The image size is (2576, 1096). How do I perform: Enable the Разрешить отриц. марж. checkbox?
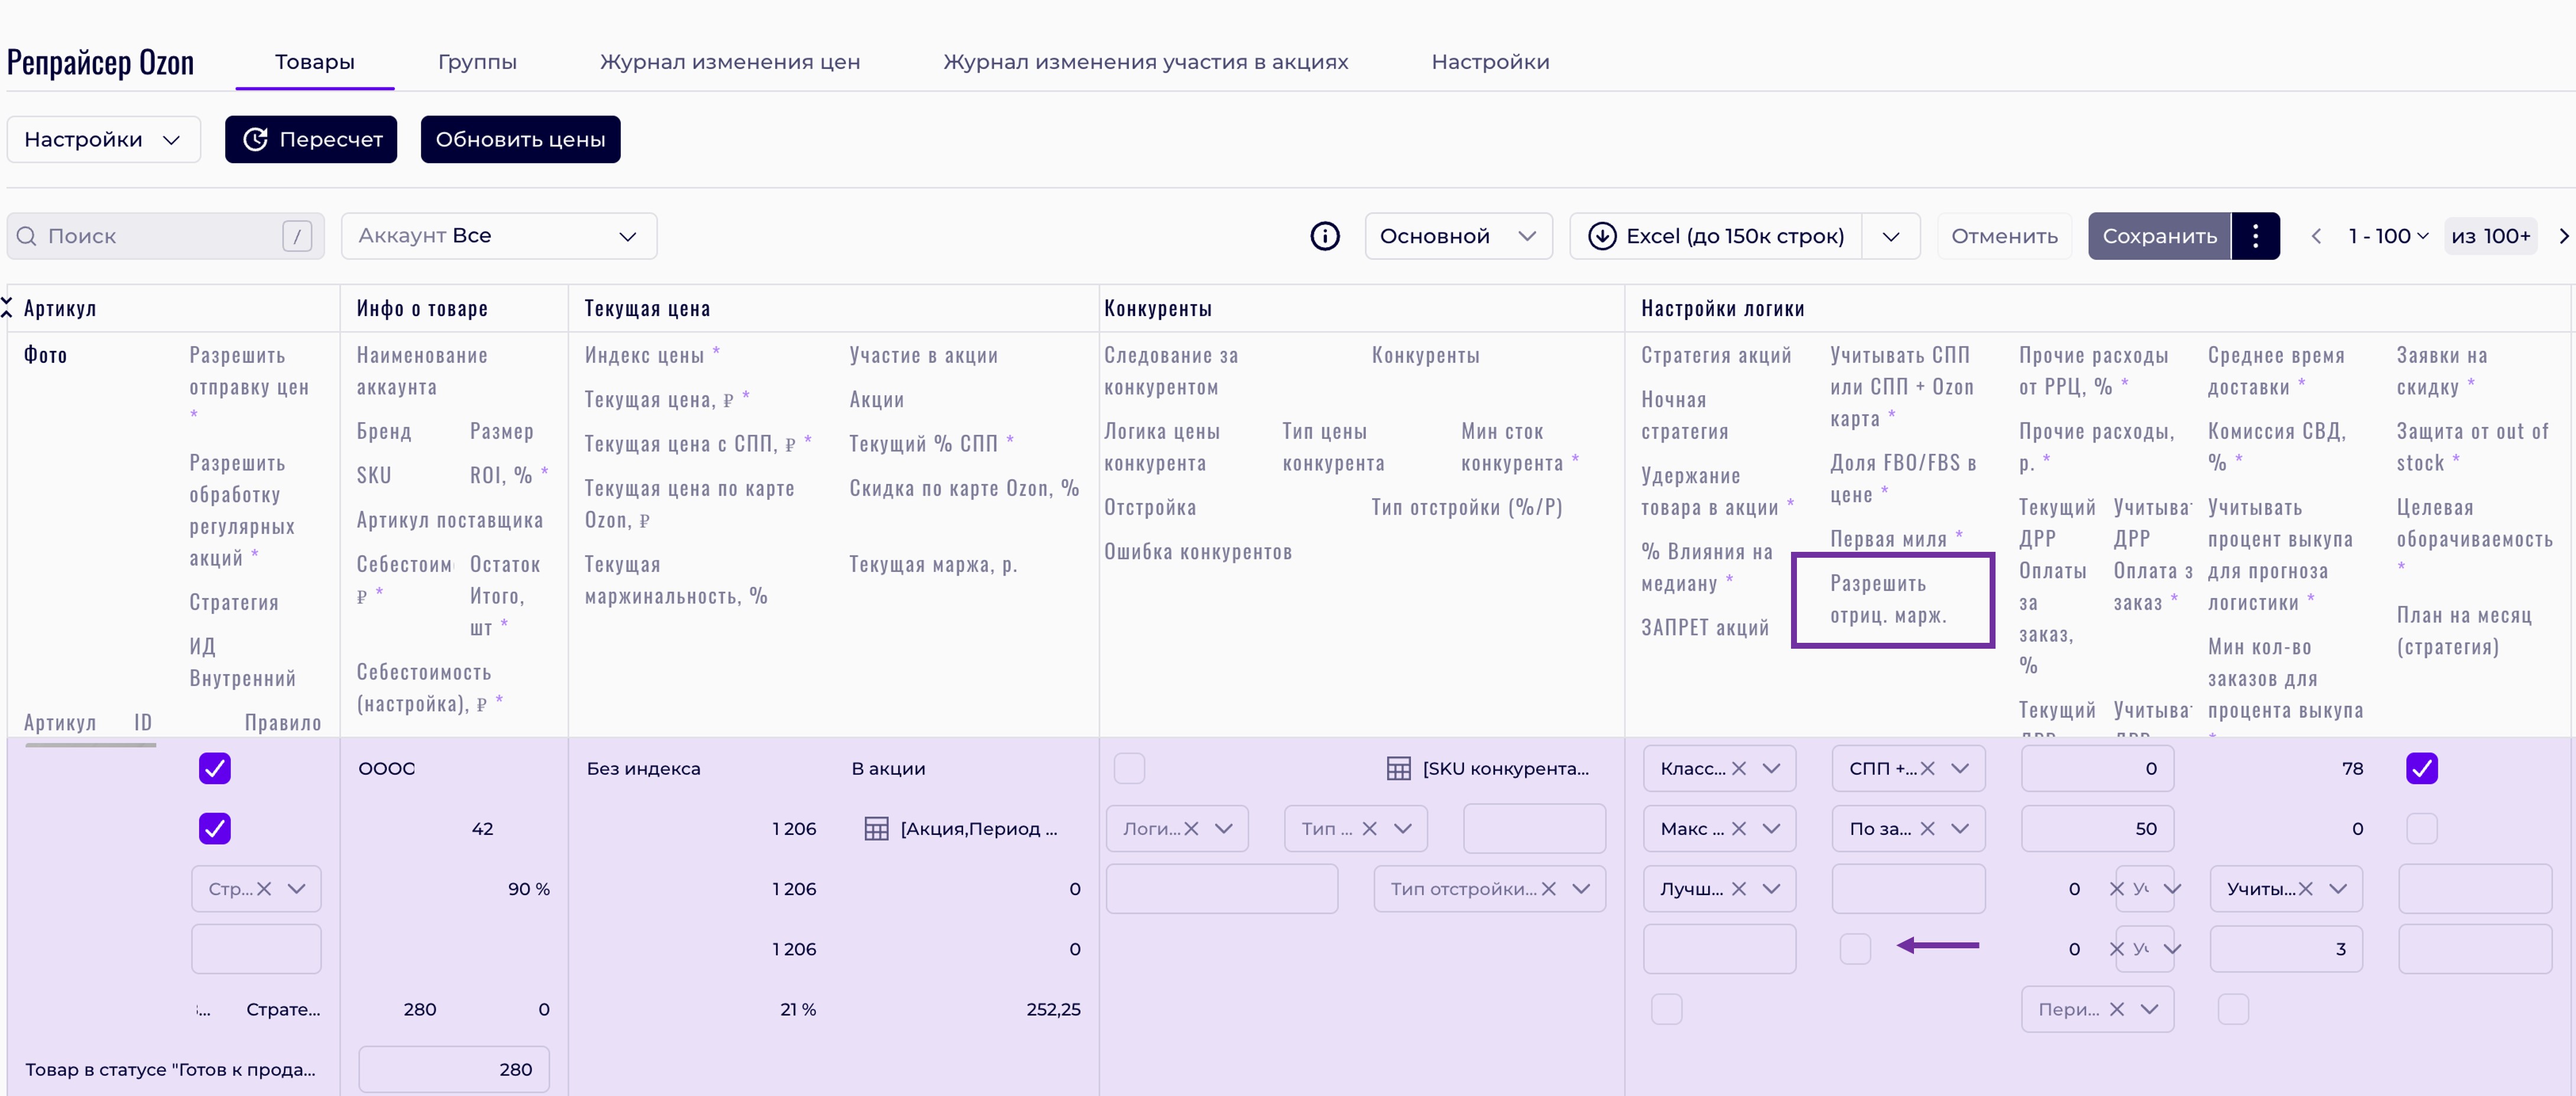tap(1855, 948)
